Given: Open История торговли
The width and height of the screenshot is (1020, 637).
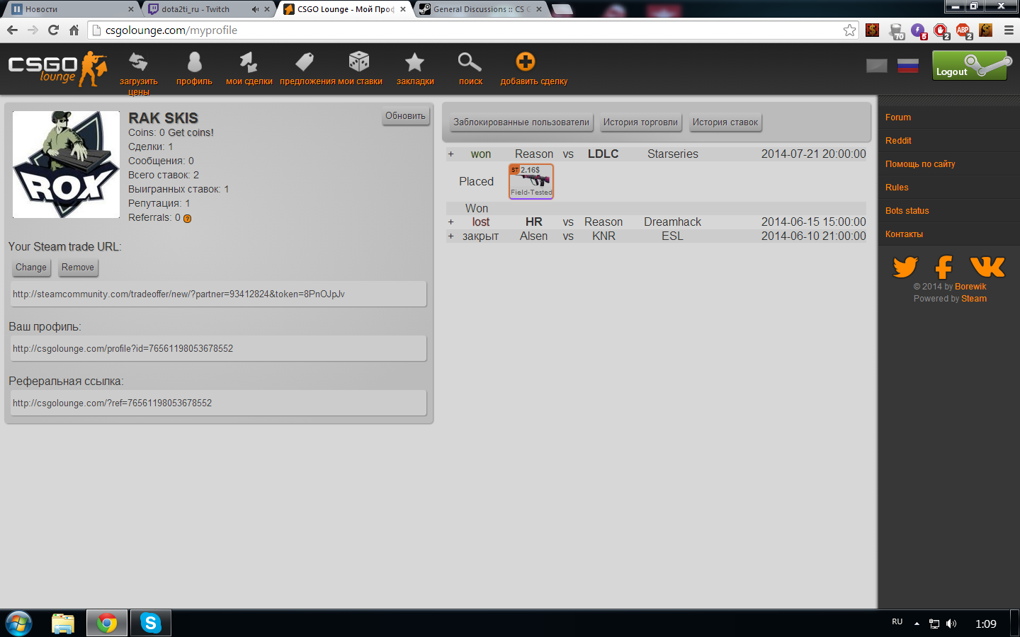Looking at the screenshot, I should pos(640,122).
